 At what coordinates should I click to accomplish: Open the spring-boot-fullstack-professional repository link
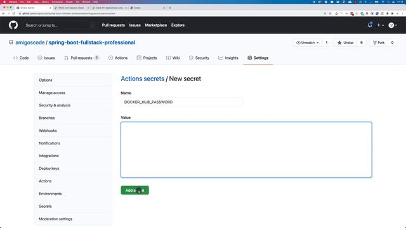tap(92, 42)
